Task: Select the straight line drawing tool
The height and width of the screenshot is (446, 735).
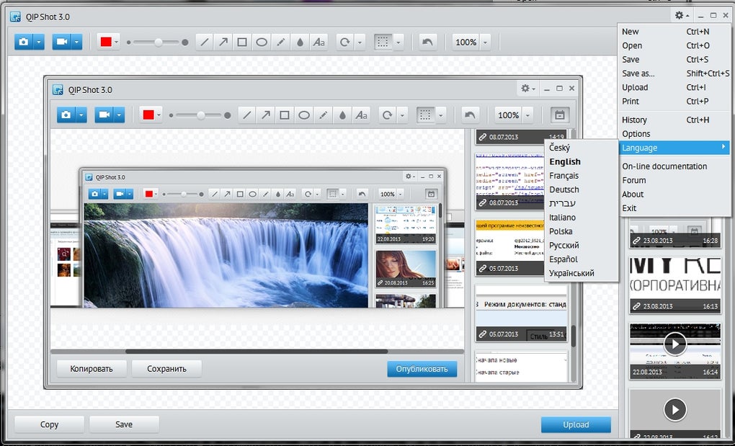Action: 204,43
